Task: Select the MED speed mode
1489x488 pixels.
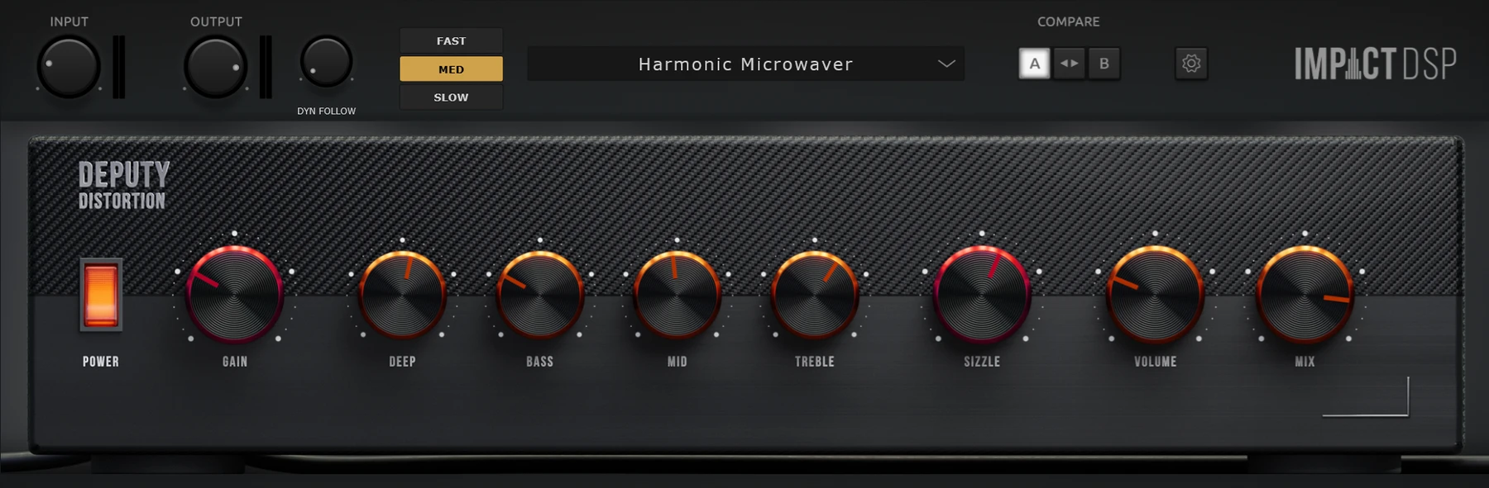Action: (451, 69)
